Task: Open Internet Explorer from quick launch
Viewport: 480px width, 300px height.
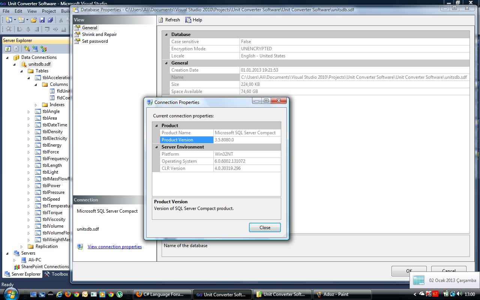Action: (x=59, y=294)
